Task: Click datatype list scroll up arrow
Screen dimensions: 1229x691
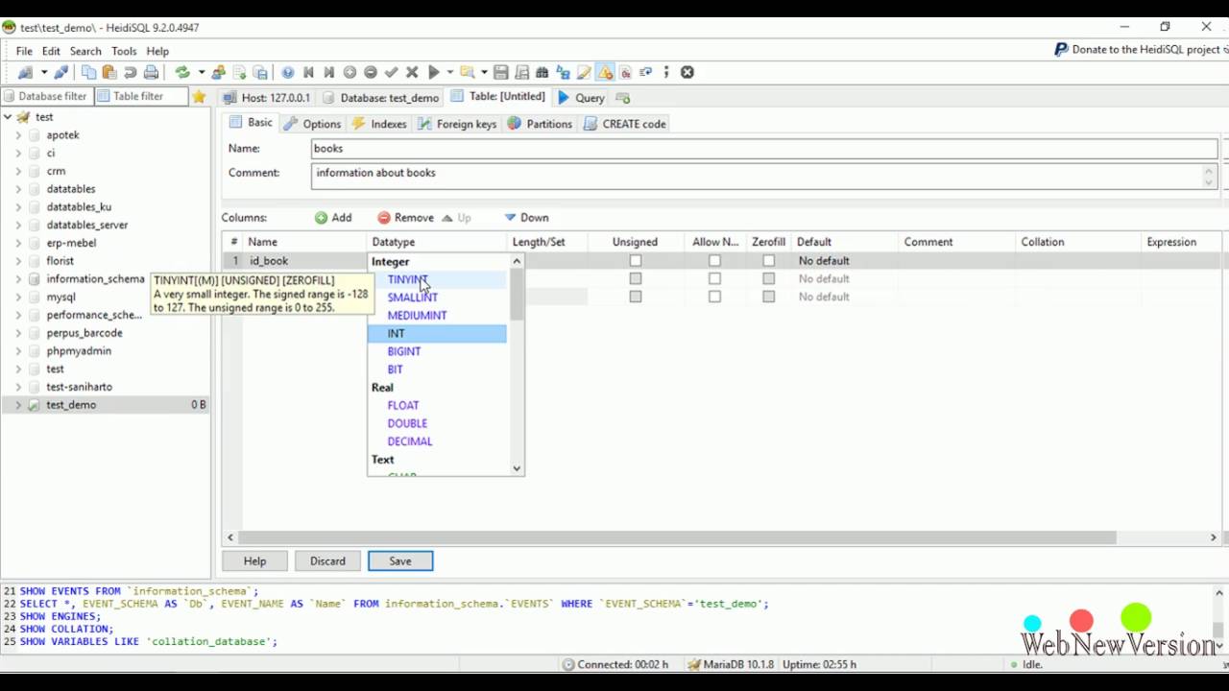Action: [x=517, y=261]
